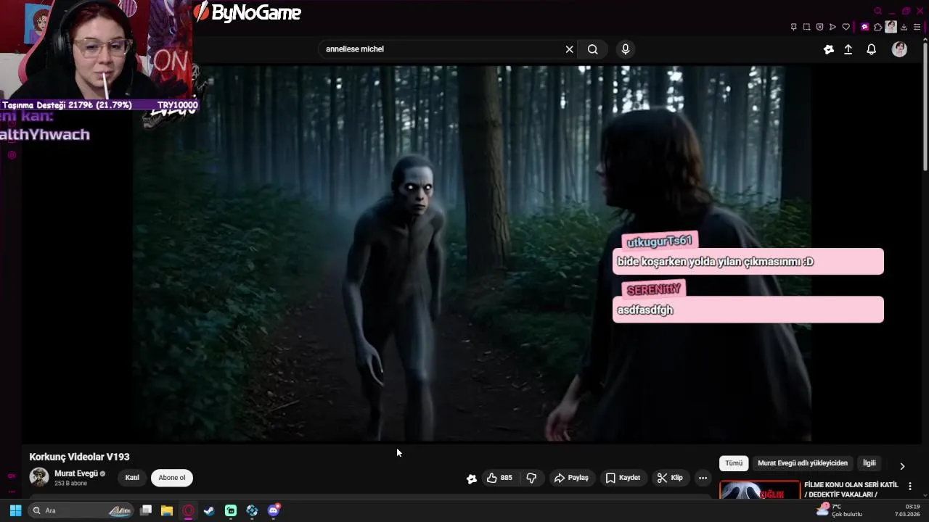Image resolution: width=929 pixels, height=522 pixels.
Task: Click browser pin icon in toolbar
Action: click(x=793, y=27)
